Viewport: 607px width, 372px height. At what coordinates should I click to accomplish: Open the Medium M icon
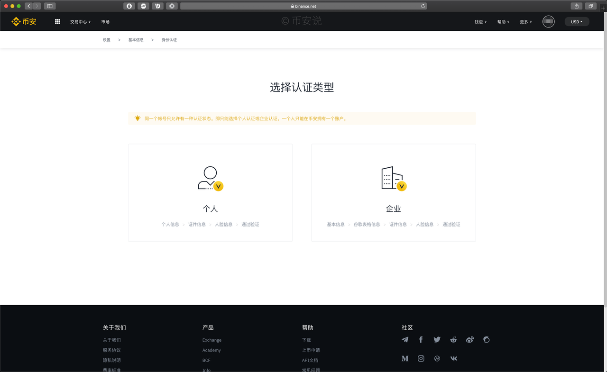coord(405,359)
